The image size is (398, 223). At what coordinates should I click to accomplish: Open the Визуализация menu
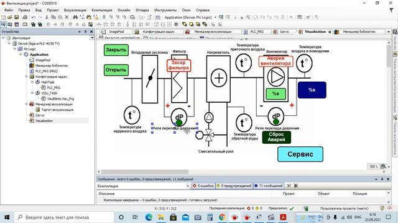tap(75, 10)
